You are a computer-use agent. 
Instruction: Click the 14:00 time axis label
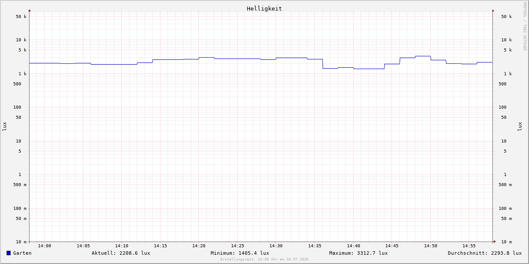click(x=45, y=246)
